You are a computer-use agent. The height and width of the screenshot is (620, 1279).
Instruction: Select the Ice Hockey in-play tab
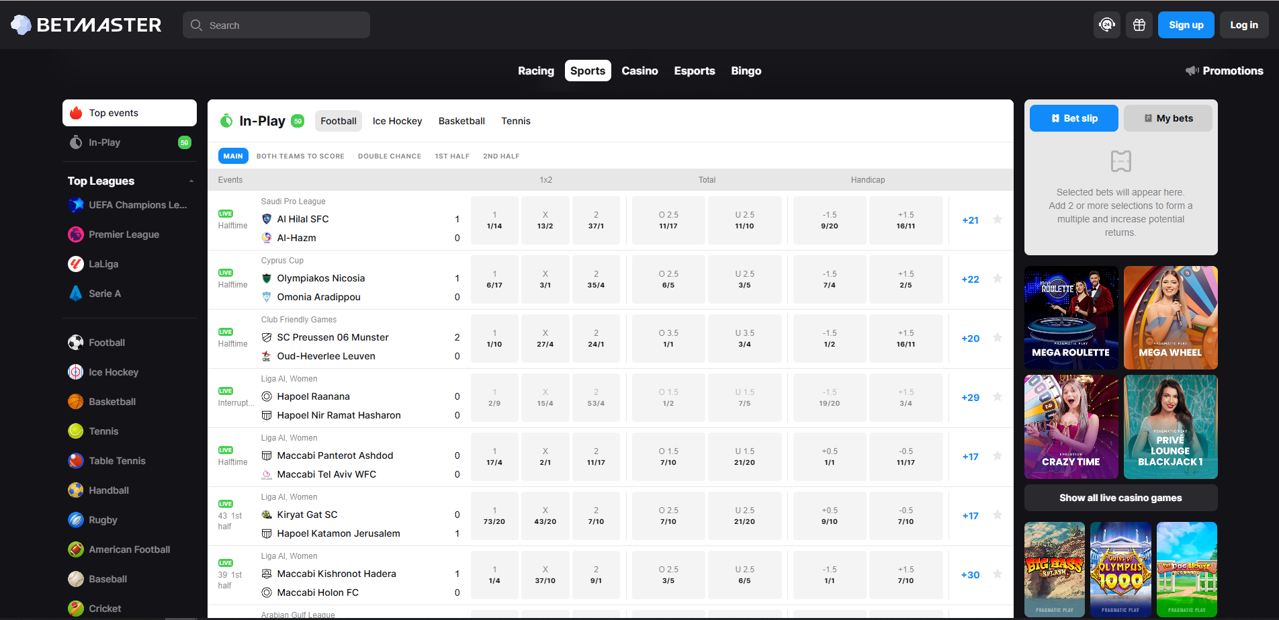(x=397, y=121)
